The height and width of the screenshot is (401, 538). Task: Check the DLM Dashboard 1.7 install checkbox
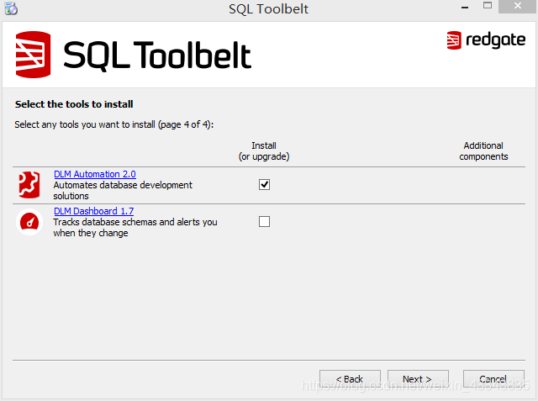[x=264, y=222]
